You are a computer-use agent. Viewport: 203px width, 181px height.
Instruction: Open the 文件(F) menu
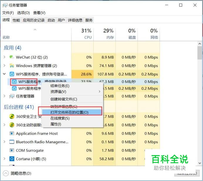click(8, 13)
